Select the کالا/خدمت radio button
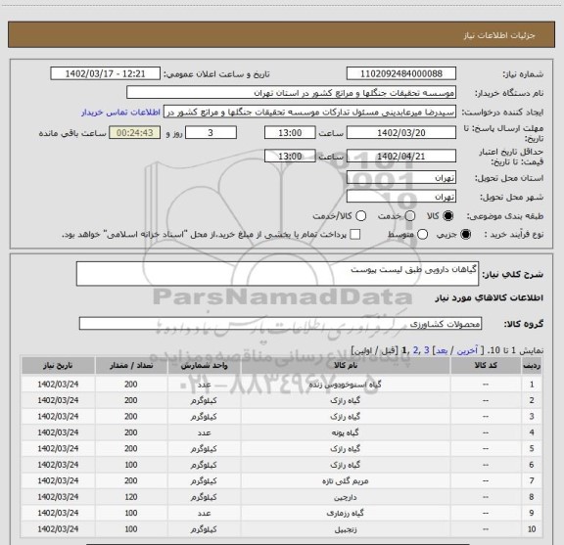The image size is (564, 545). tap(360, 215)
